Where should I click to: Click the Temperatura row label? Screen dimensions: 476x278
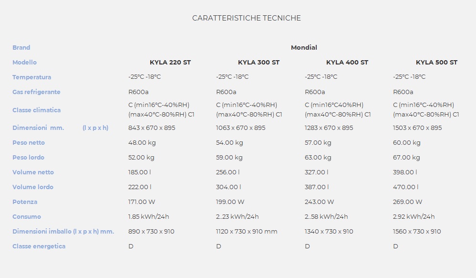31,77
